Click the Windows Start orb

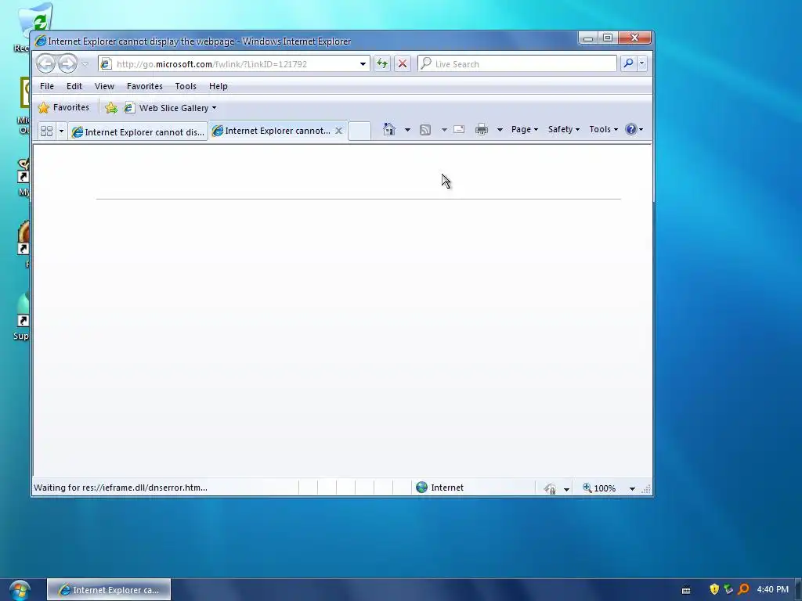click(x=19, y=590)
